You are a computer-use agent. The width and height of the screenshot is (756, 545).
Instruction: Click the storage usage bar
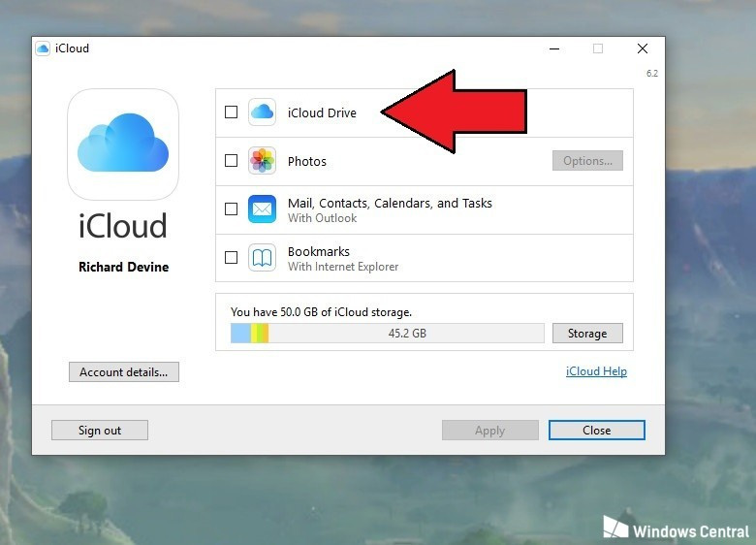click(x=388, y=334)
